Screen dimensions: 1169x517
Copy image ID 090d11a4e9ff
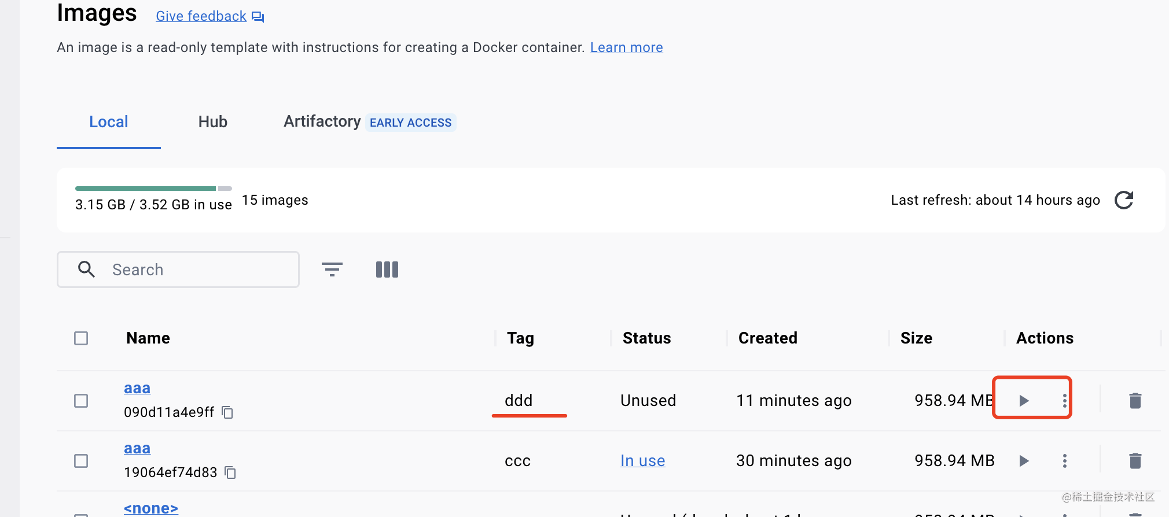(228, 412)
